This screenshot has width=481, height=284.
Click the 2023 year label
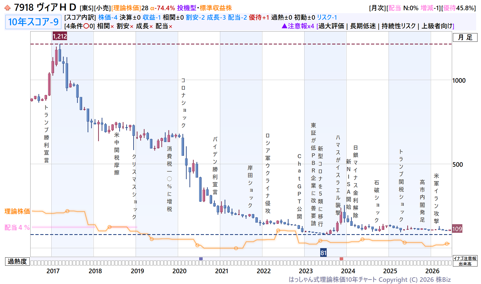(x=306, y=271)
